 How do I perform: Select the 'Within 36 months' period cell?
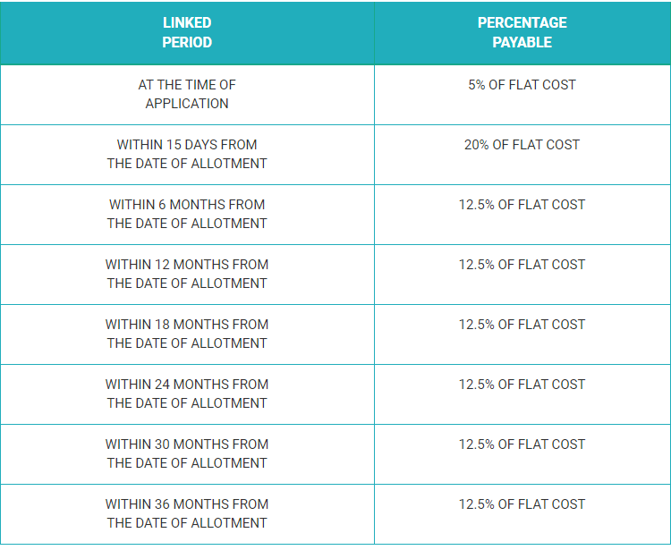click(187, 513)
